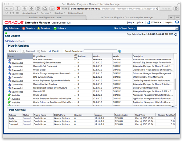Click Downloaded icon for Microsoft IIS row
This screenshot has width=183, height=142.
click(x=9, y=91)
